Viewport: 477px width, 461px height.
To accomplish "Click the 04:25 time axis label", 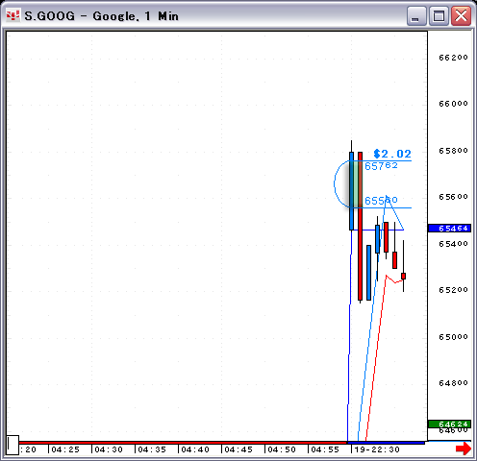I will [x=65, y=449].
